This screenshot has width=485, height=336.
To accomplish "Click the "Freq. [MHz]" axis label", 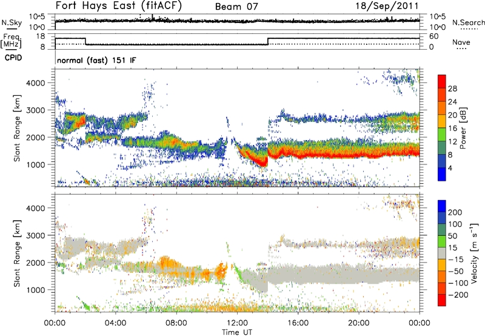I will 12,41.
